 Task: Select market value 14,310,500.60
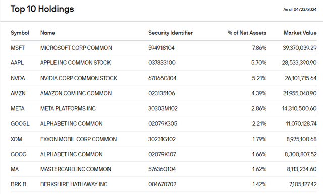pos(299,108)
